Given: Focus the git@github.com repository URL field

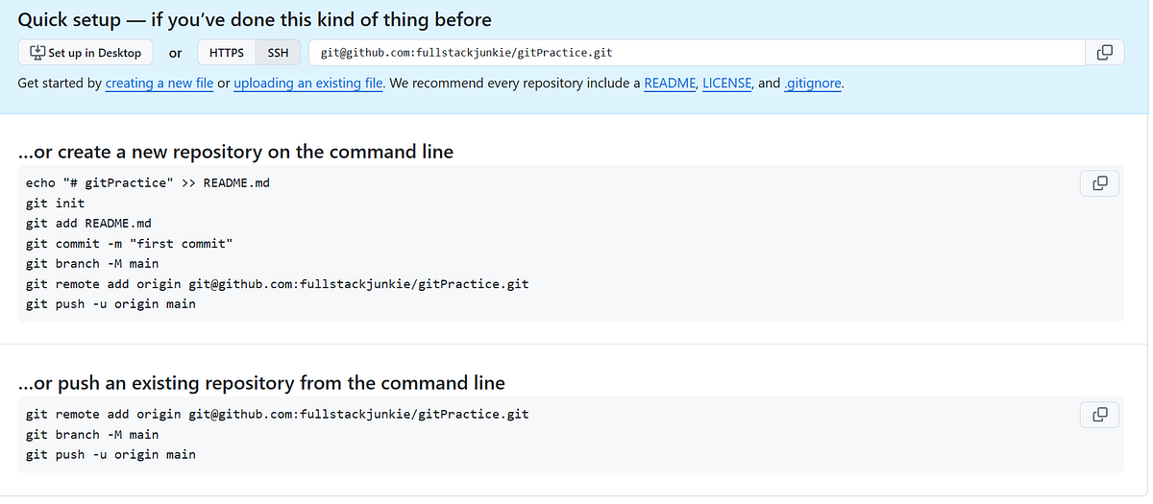Looking at the screenshot, I should (697, 53).
